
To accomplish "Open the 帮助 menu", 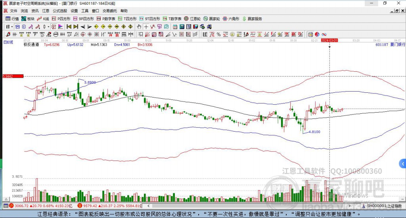I will (x=124, y=11).
